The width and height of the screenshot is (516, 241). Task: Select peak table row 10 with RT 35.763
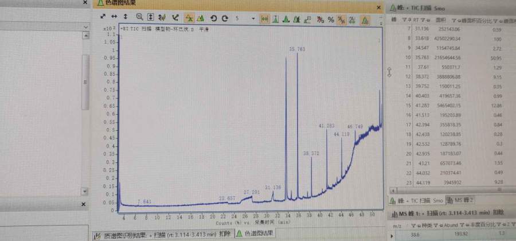452,58
